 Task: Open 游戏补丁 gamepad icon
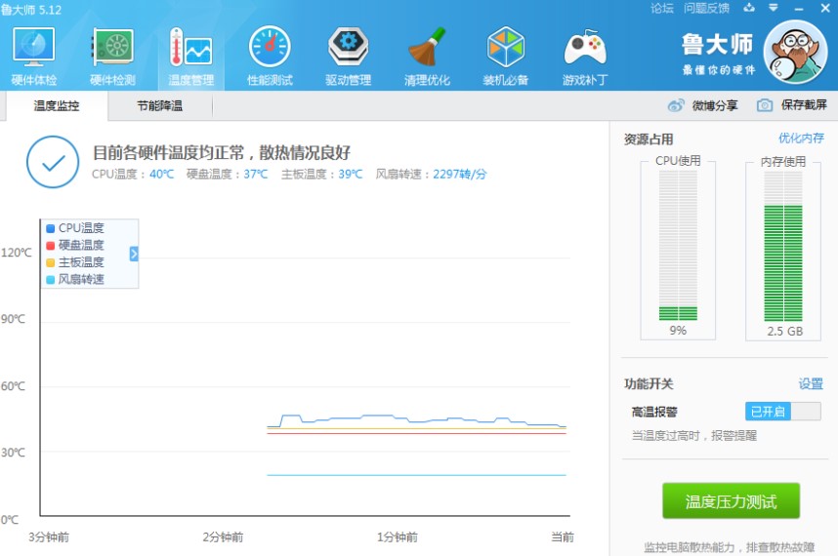[x=584, y=49]
